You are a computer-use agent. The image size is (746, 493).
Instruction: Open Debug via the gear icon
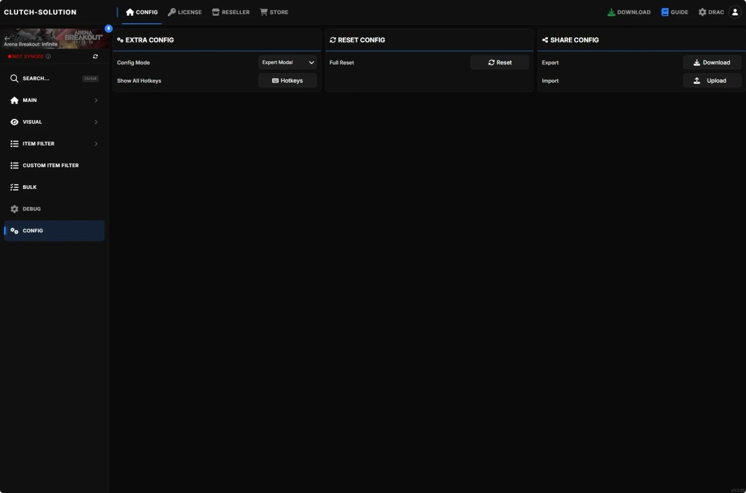click(x=14, y=209)
